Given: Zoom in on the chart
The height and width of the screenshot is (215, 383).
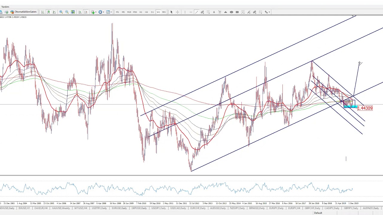Looking at the screenshot, I should click(61, 12).
